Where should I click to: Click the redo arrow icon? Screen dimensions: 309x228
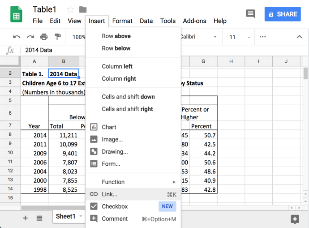click(x=30, y=37)
